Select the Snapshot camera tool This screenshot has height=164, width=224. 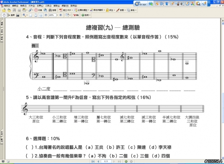coord(18,15)
